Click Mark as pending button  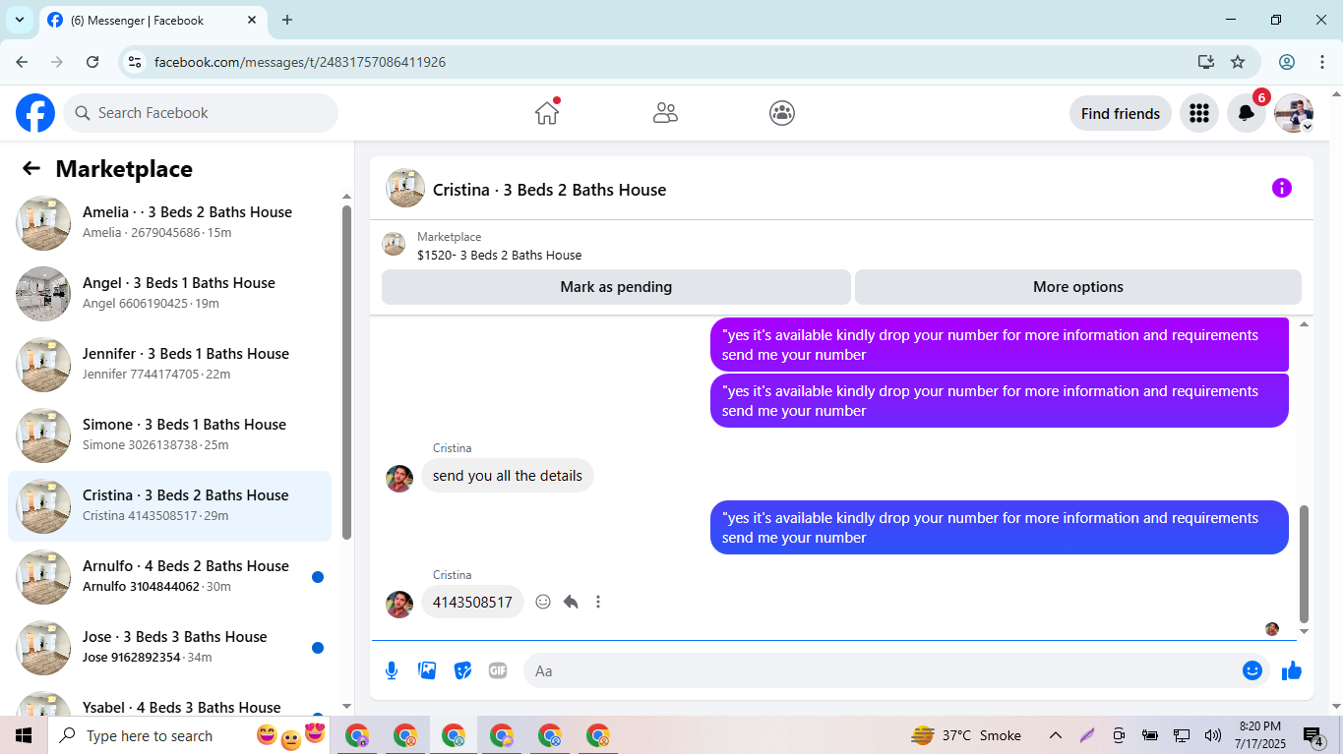pyautogui.click(x=616, y=287)
